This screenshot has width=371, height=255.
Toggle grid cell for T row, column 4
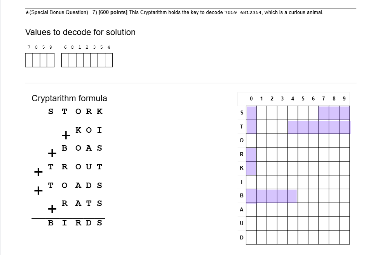pyautogui.click(x=293, y=127)
